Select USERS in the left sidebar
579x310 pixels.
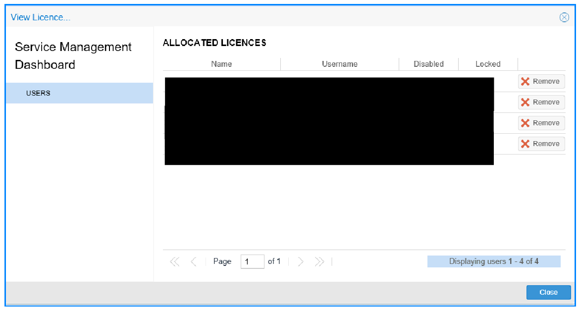tap(38, 93)
